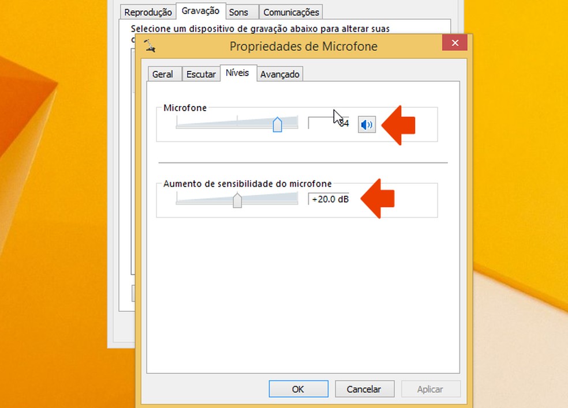The width and height of the screenshot is (568, 408).
Task: Open the Sons tab
Action: tap(238, 12)
